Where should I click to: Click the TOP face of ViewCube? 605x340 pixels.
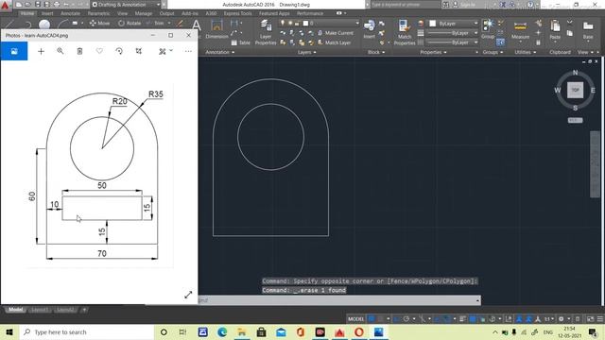(x=575, y=91)
